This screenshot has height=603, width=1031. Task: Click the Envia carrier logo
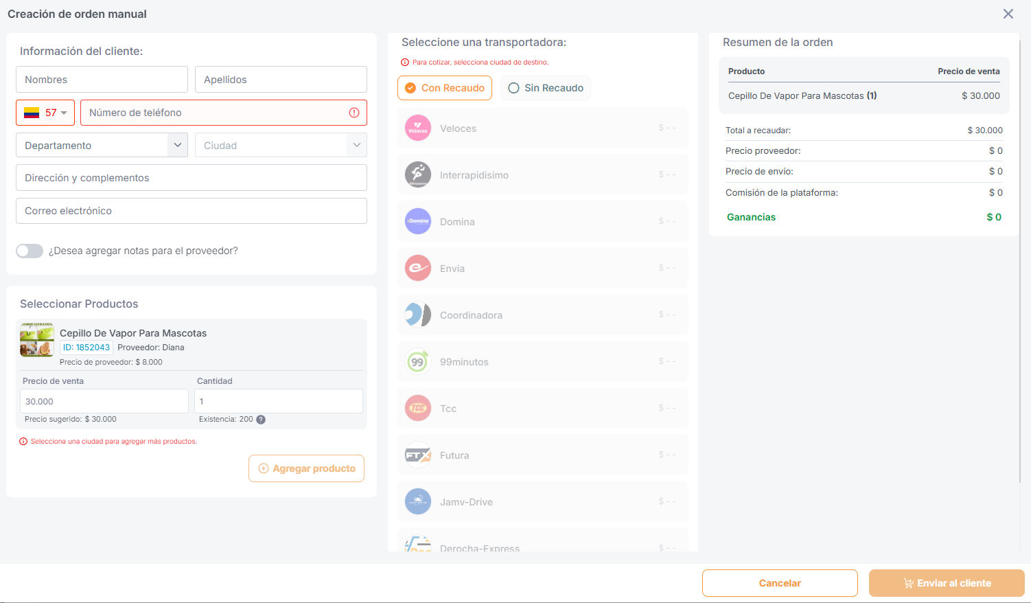click(x=417, y=269)
